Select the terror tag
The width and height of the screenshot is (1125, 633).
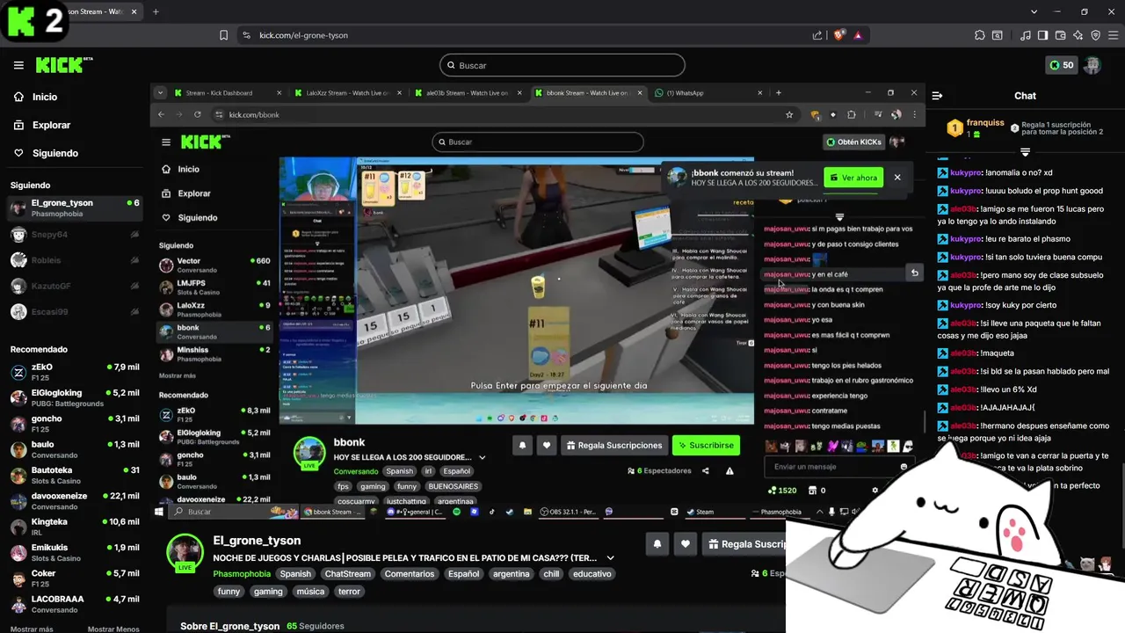(350, 591)
